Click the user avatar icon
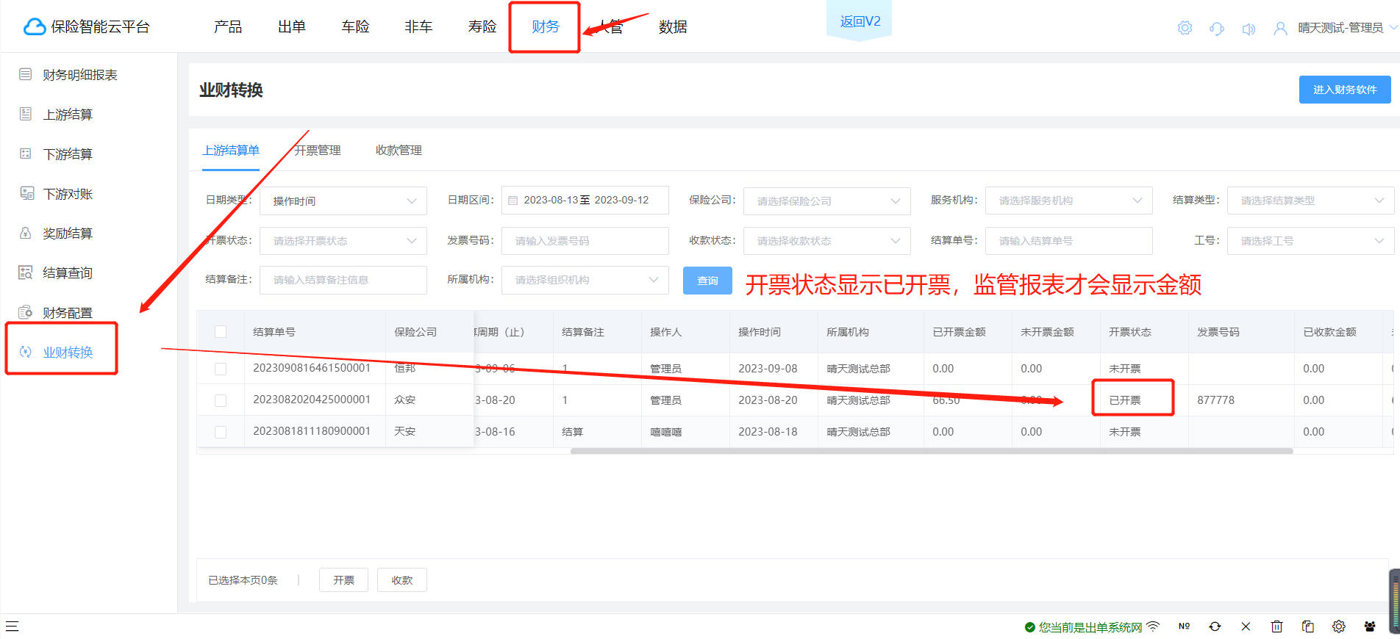 [1280, 29]
